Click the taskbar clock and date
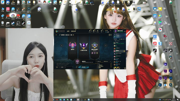 [x=173, y=100]
